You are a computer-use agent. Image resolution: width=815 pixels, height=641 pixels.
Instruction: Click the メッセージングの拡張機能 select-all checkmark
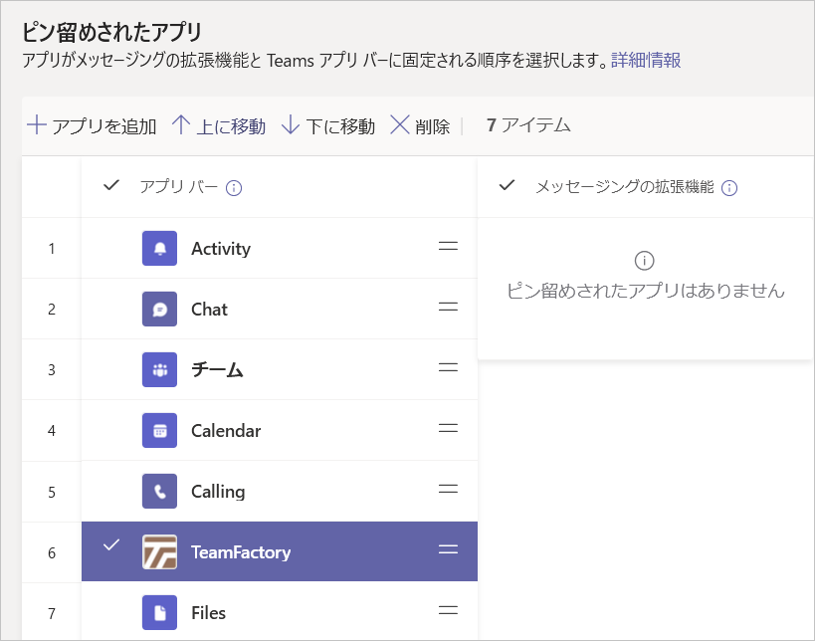(509, 185)
